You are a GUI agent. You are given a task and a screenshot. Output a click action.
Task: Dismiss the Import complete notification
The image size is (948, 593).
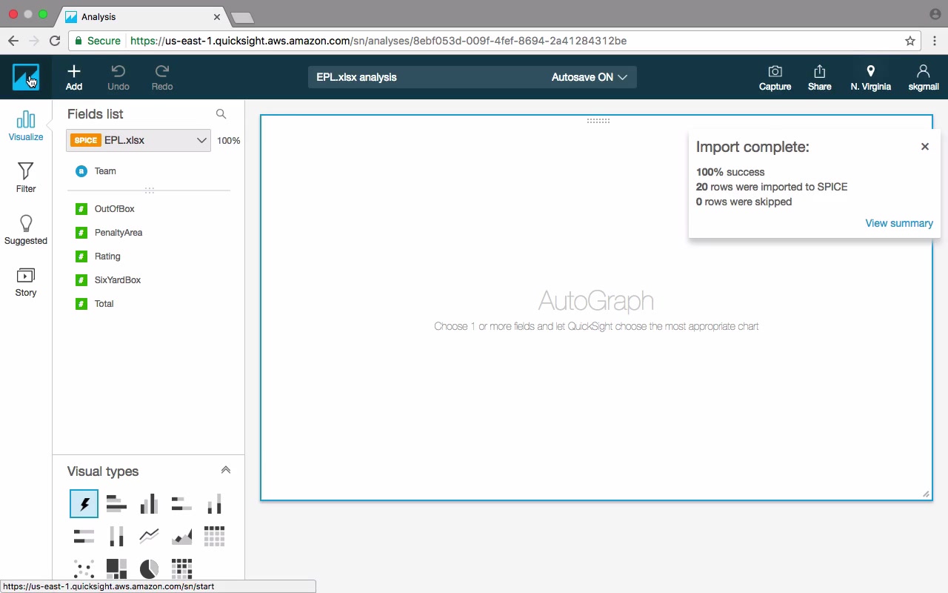point(925,147)
